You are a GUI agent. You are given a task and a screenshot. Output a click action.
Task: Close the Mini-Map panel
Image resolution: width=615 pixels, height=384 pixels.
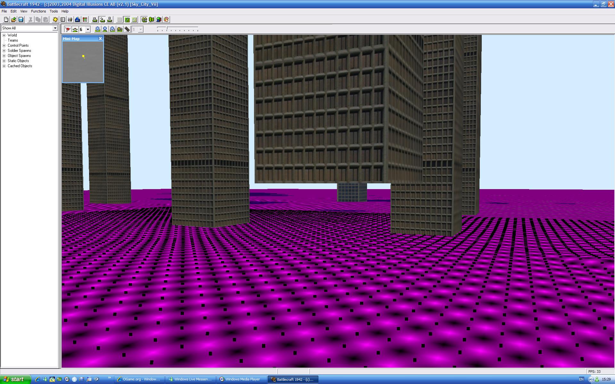pyautogui.click(x=100, y=38)
